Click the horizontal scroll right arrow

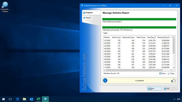click(171, 70)
